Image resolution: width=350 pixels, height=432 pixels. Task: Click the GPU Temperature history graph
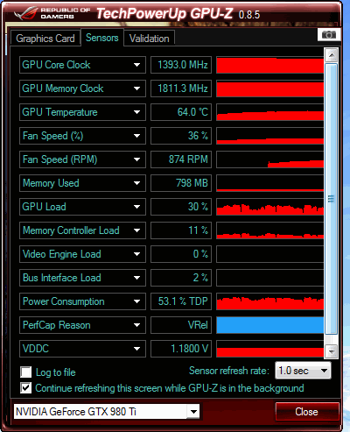click(270, 112)
